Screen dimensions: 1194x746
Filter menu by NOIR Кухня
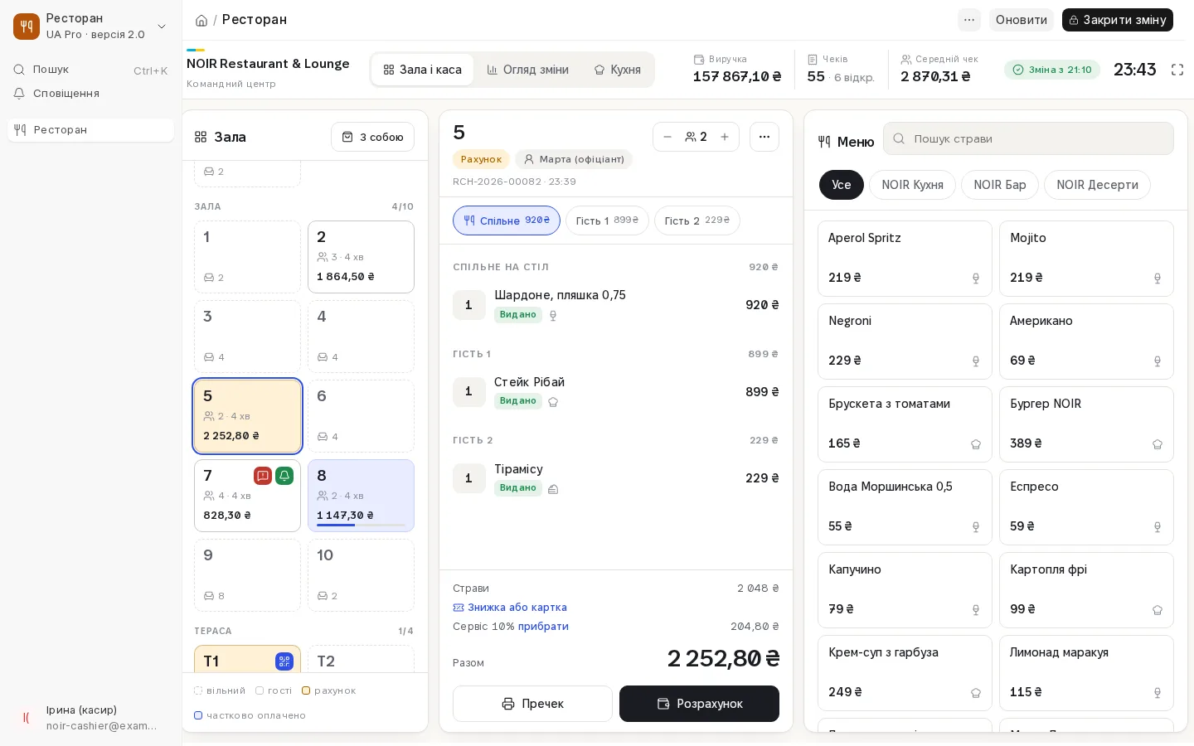click(x=912, y=185)
